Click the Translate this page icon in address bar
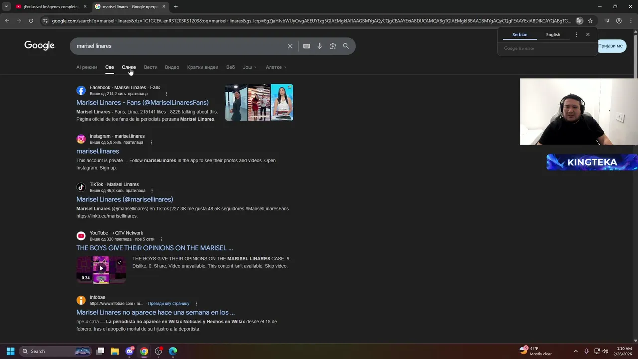The image size is (638, 359). 579,21
